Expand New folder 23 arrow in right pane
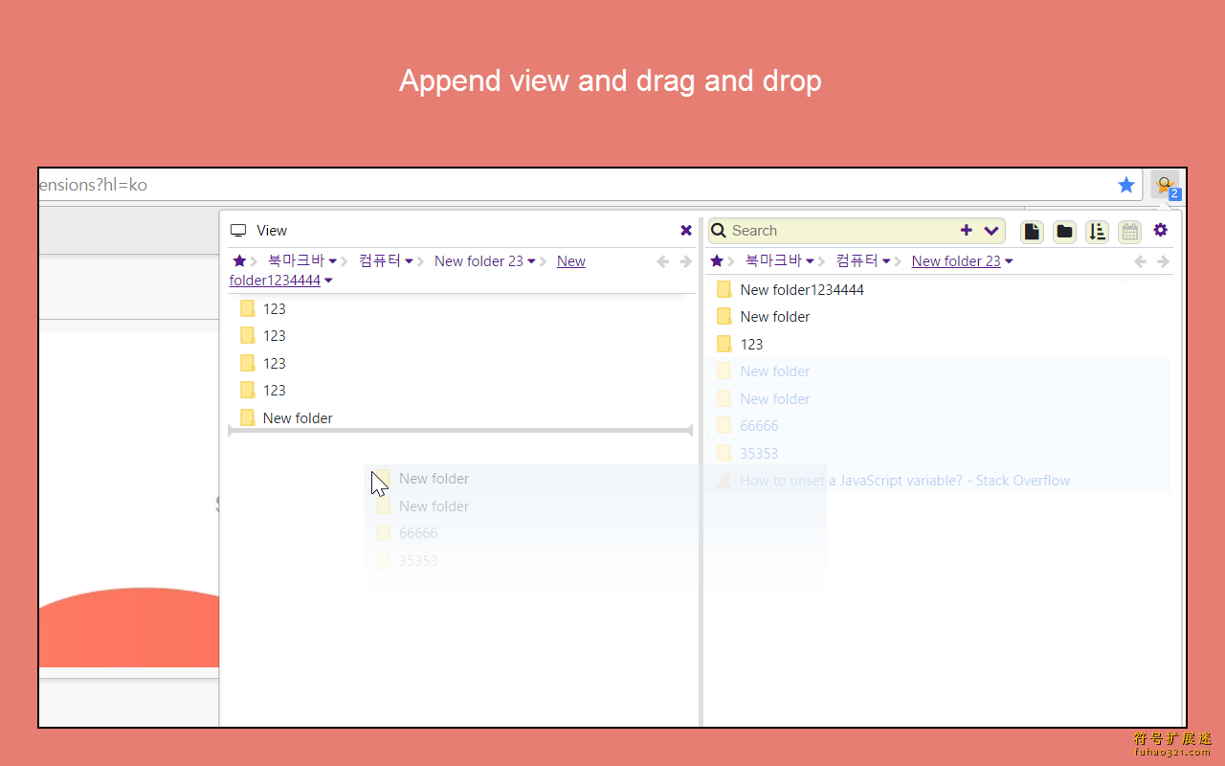 1009,261
